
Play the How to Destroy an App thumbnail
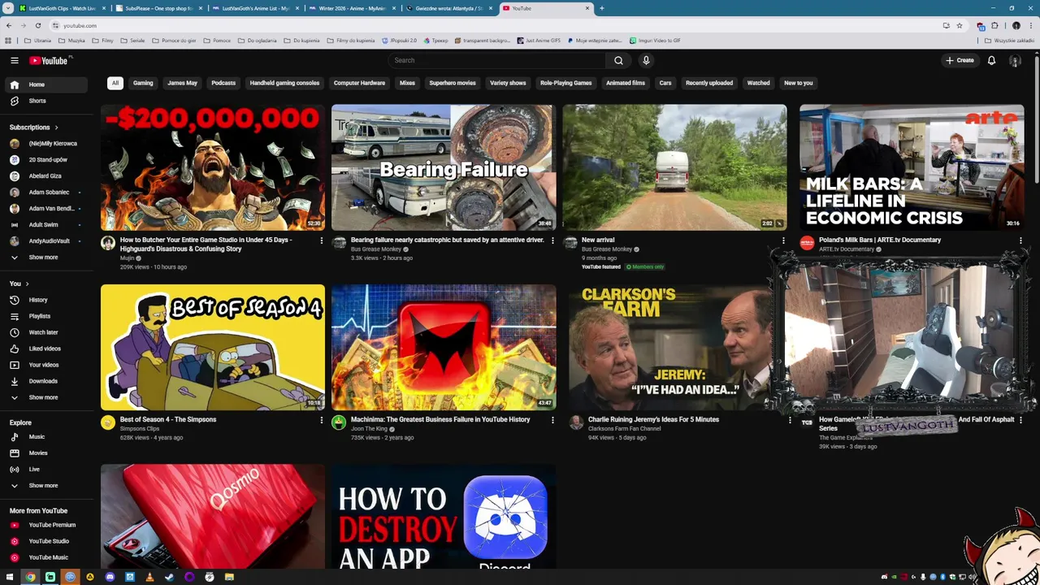point(444,517)
